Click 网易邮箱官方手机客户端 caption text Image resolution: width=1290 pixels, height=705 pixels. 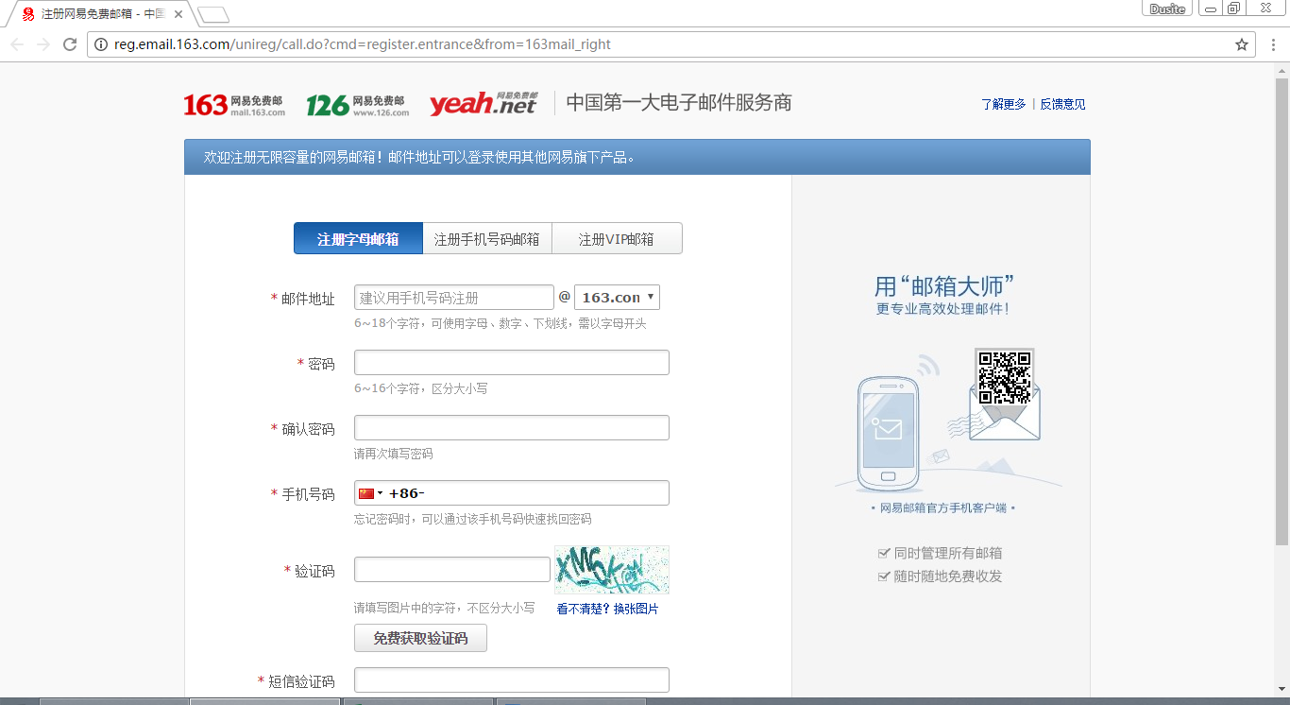click(x=942, y=508)
